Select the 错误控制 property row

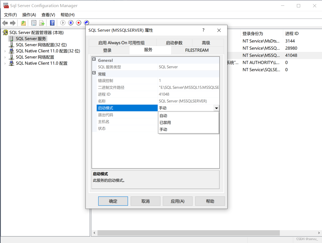158,81
